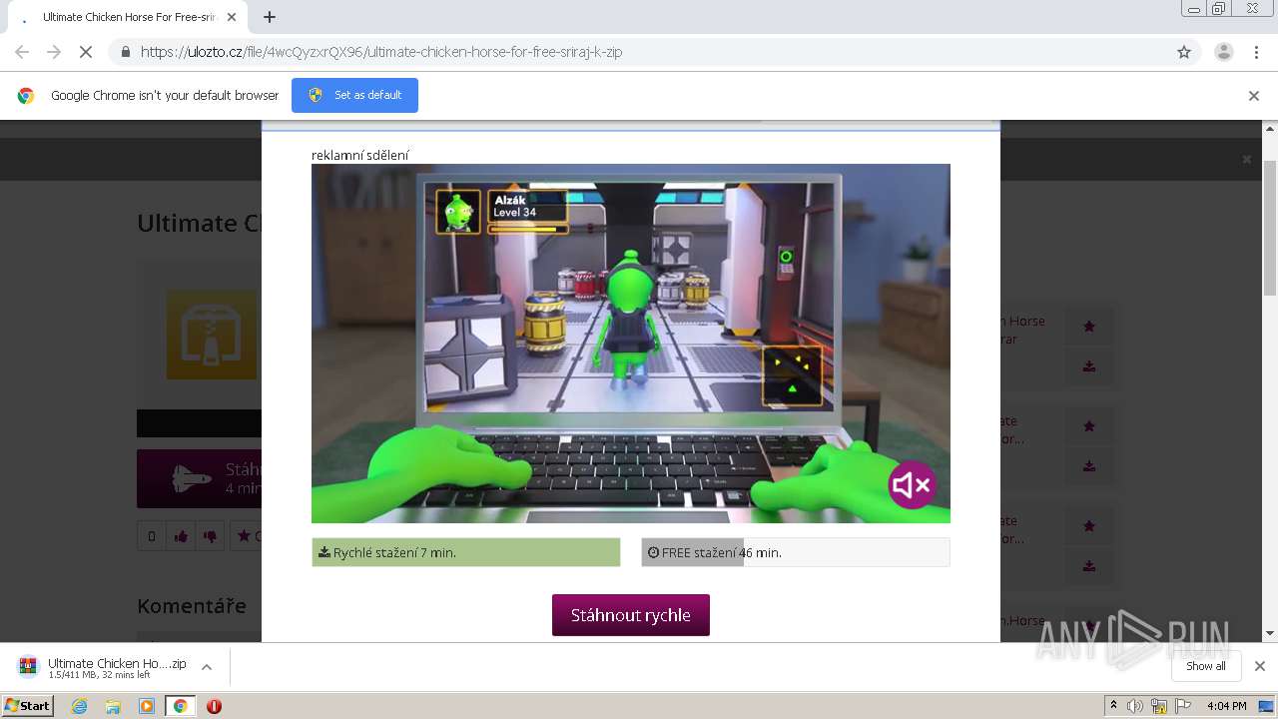
Task: Open a new browser tab
Action: (x=270, y=17)
